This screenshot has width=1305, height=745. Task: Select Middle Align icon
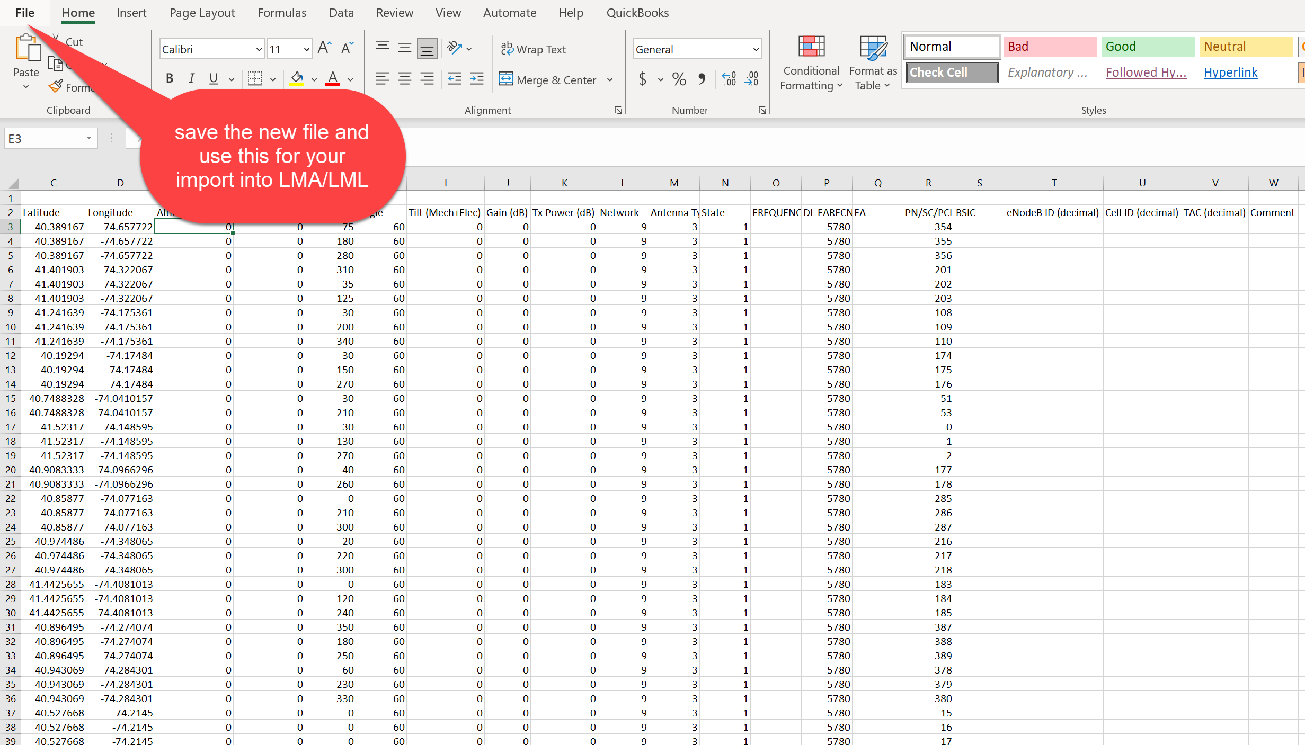405,48
